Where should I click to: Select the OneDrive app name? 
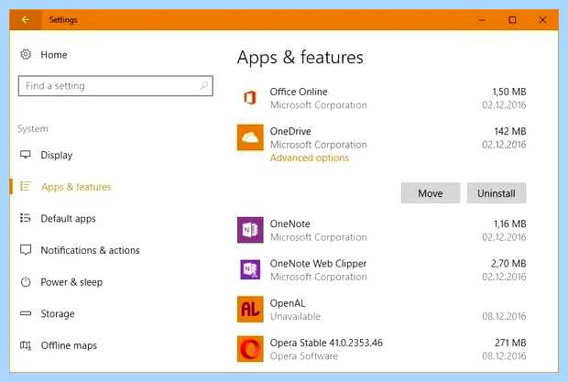[290, 131]
